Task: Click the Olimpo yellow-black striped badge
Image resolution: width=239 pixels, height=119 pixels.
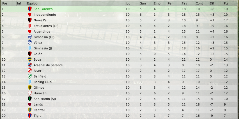Action: click(29, 88)
